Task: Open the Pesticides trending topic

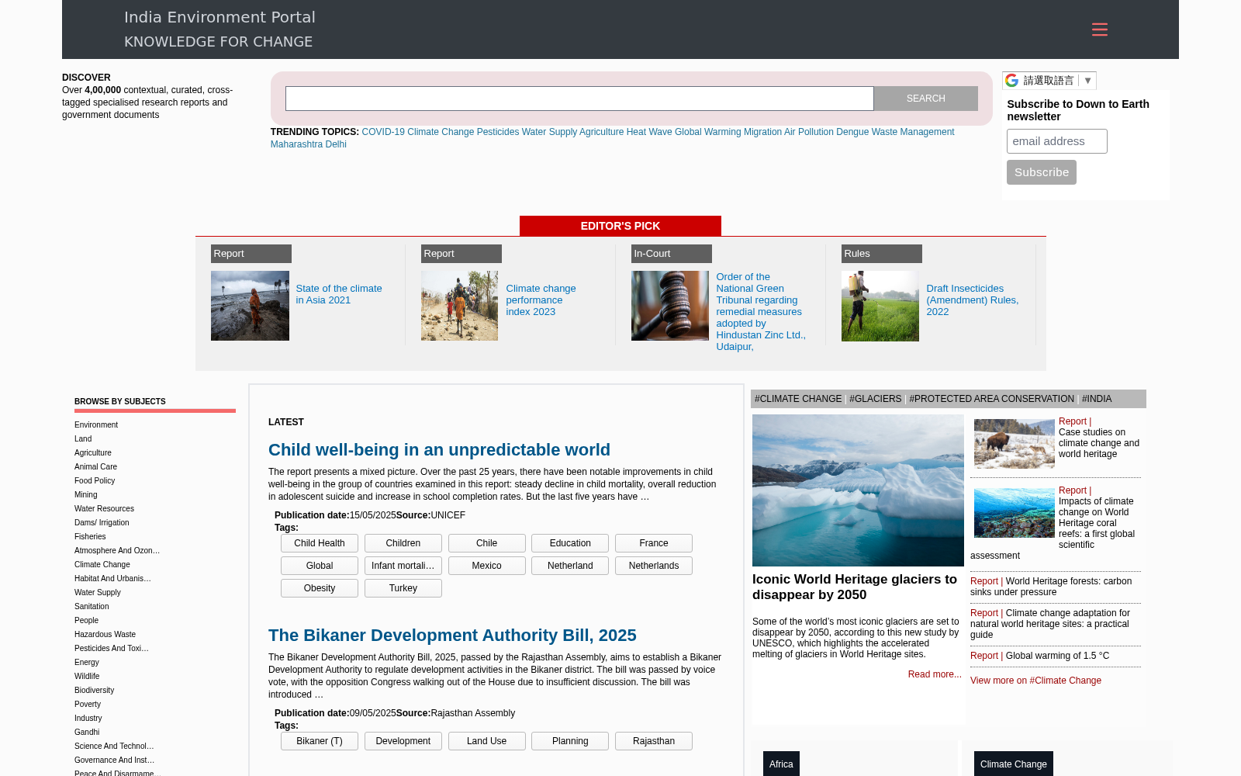Action: click(498, 132)
